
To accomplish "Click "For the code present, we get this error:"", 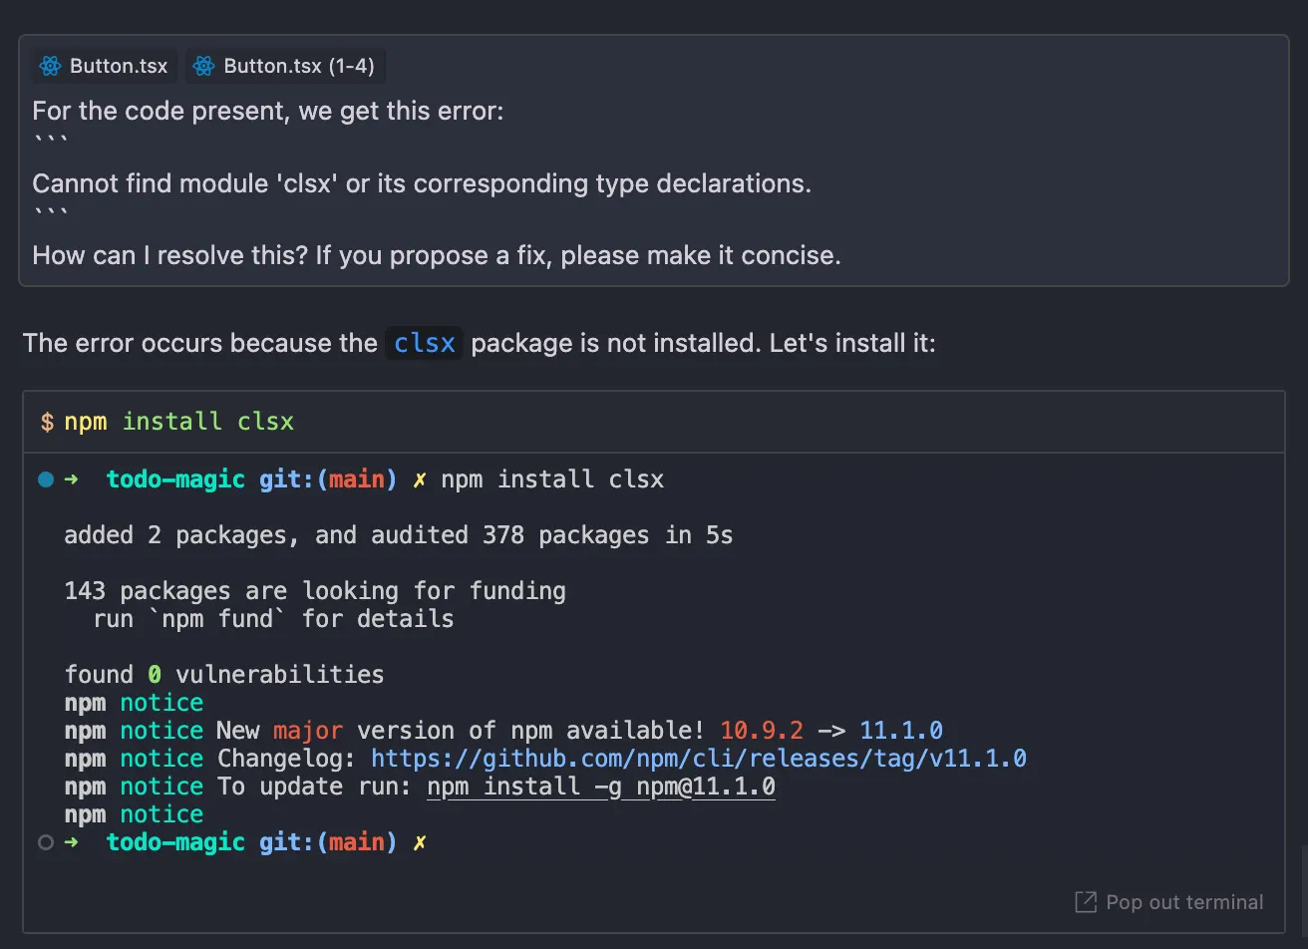I will [268, 111].
